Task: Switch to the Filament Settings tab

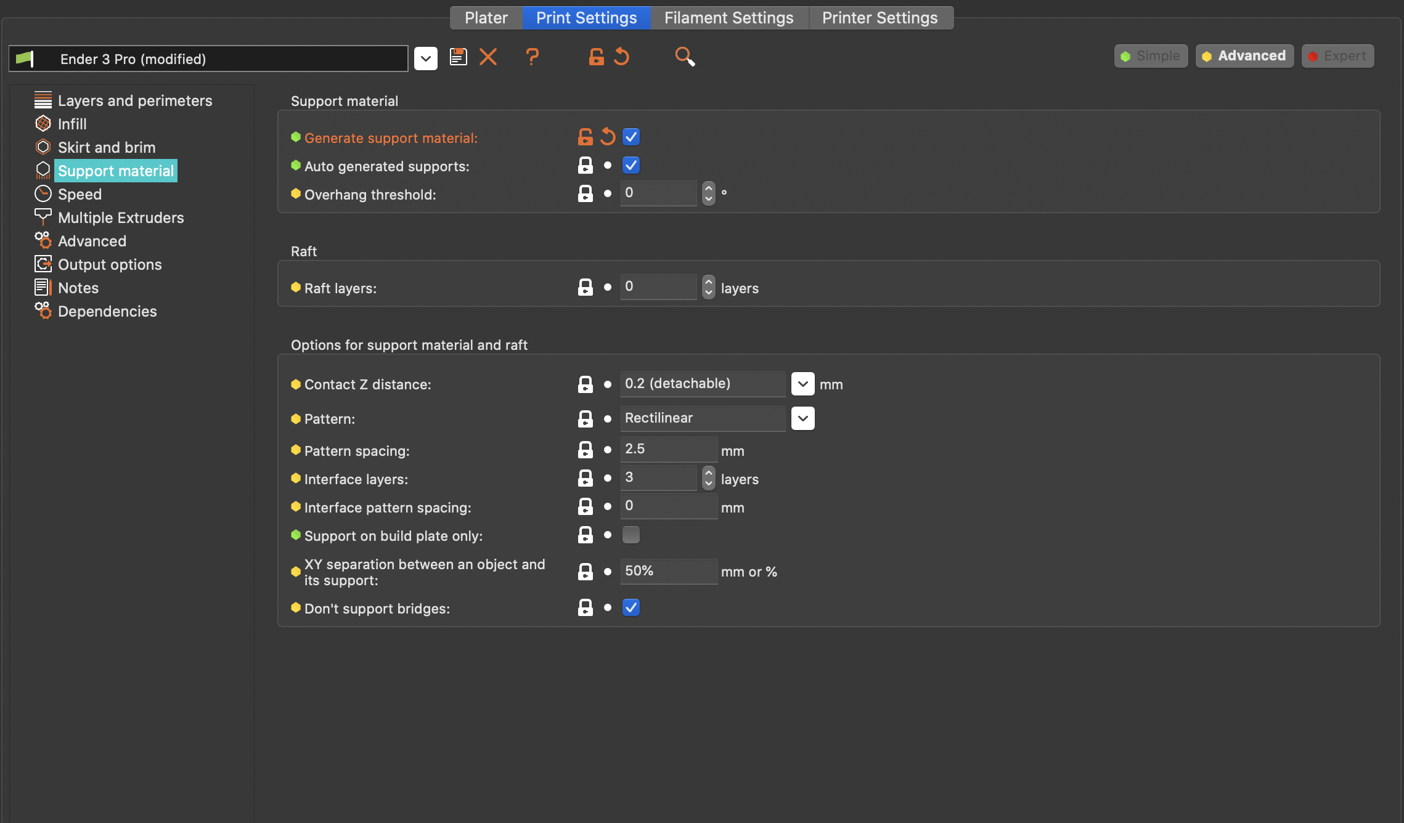Action: (729, 17)
